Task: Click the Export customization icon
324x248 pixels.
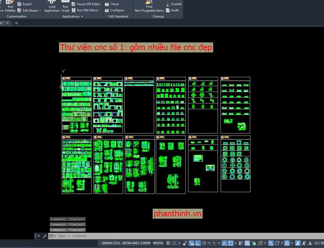Action: click(x=19, y=4)
